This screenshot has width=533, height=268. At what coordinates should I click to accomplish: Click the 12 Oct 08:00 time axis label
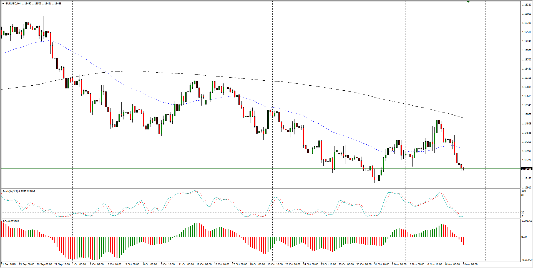pos(204,264)
